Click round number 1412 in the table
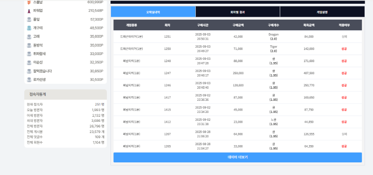This screenshot has width=373, height=175. pos(167,122)
